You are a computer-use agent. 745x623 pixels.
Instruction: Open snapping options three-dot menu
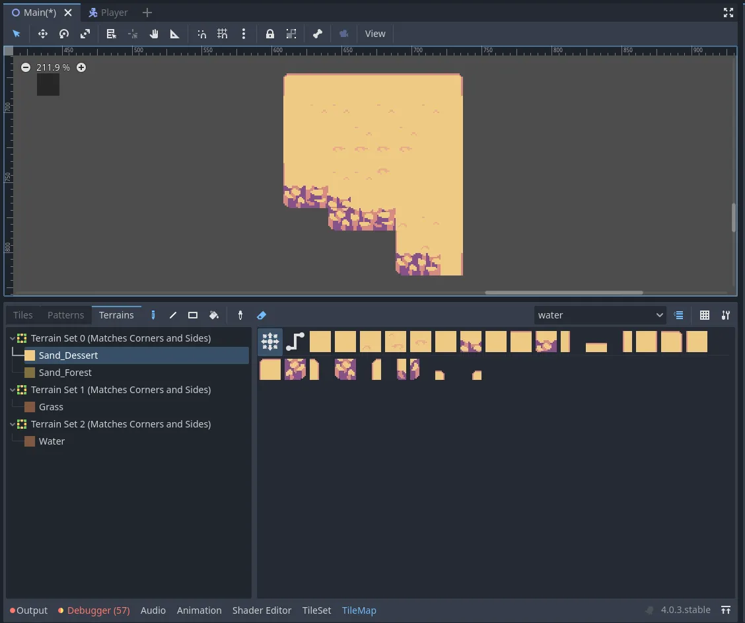244,34
